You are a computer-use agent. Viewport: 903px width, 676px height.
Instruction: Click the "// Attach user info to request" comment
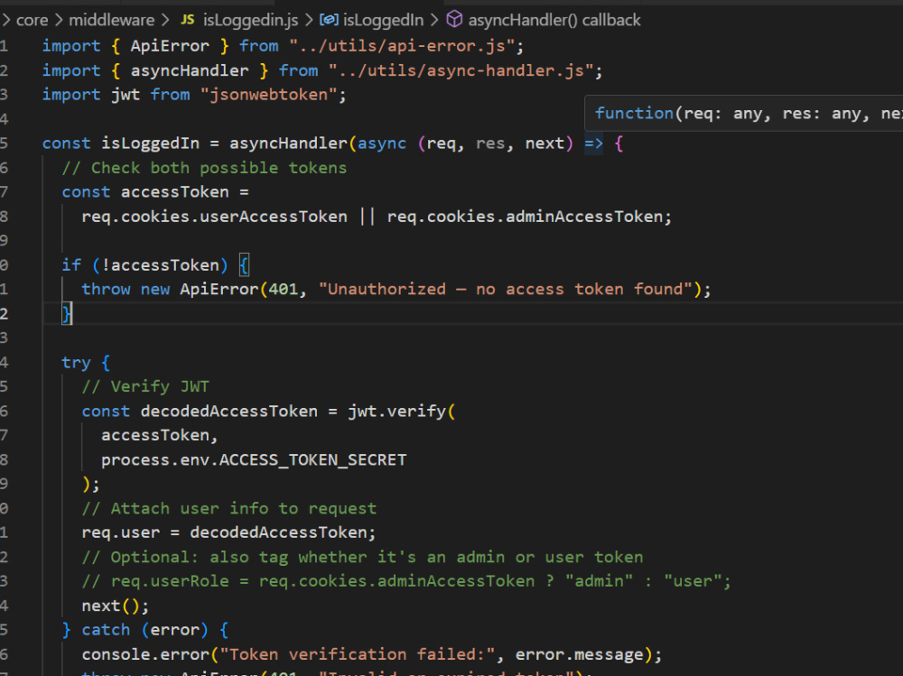[229, 508]
